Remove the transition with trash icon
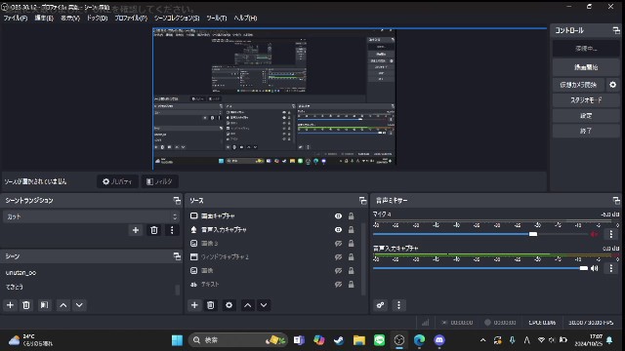This screenshot has height=351, width=625. (x=154, y=230)
